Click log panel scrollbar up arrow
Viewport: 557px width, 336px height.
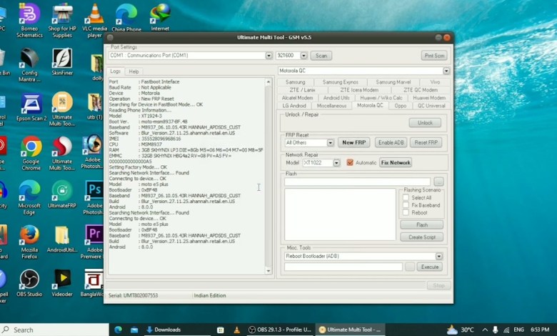[x=269, y=81]
